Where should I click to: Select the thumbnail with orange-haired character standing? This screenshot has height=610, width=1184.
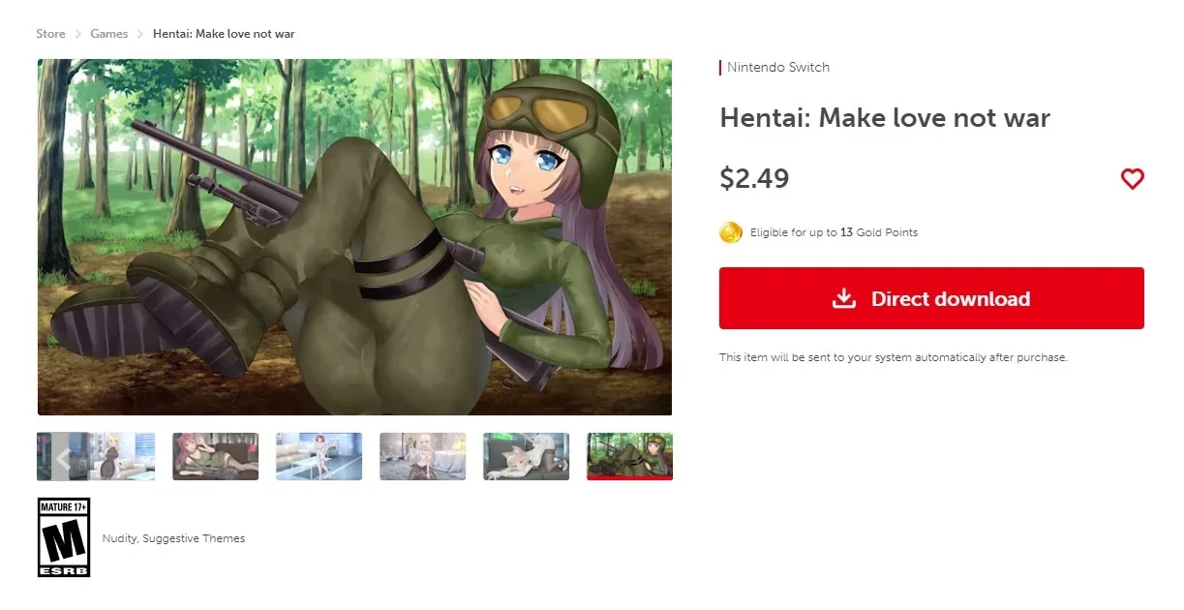click(x=319, y=456)
